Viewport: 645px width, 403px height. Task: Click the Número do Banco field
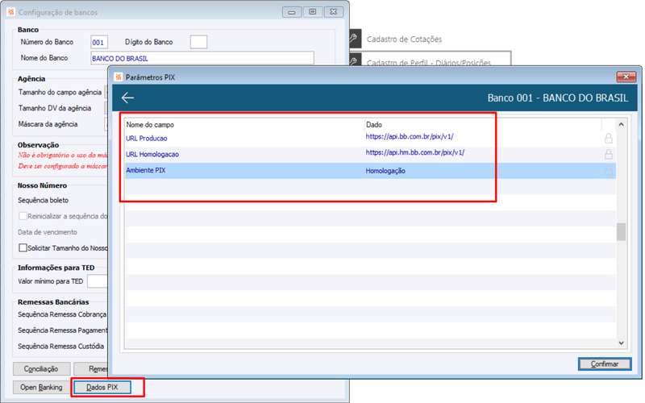click(x=99, y=42)
